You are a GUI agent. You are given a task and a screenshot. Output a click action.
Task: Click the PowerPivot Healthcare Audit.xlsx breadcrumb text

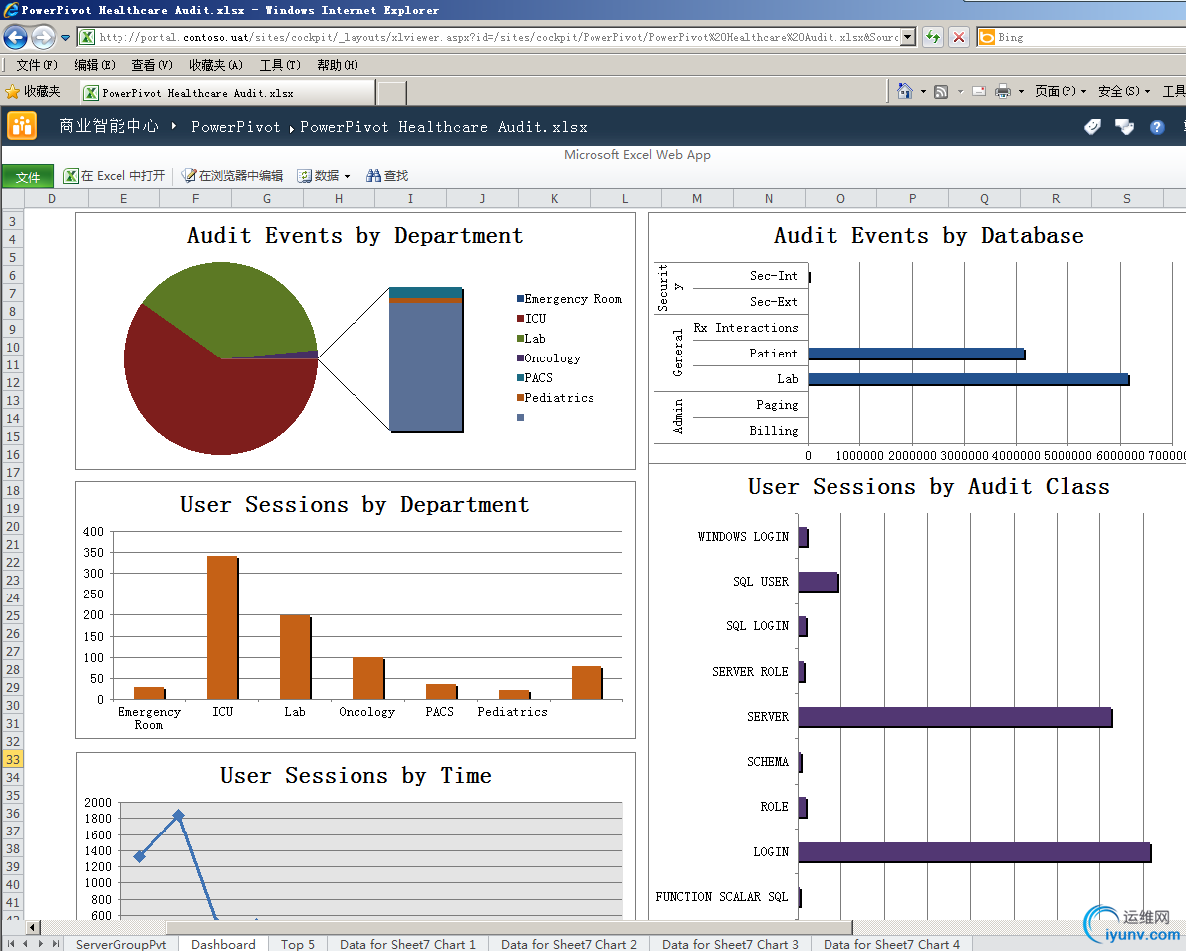443,127
